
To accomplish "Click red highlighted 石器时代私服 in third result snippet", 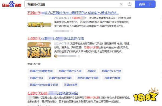I will point(92,98).
